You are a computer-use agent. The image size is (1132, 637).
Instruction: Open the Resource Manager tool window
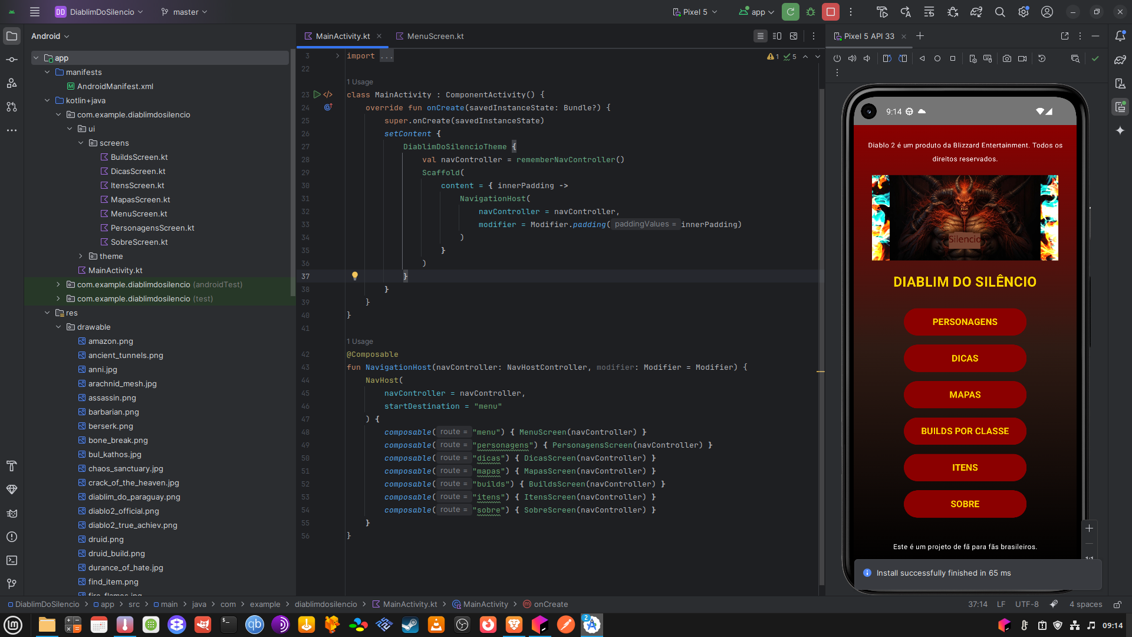[12, 83]
